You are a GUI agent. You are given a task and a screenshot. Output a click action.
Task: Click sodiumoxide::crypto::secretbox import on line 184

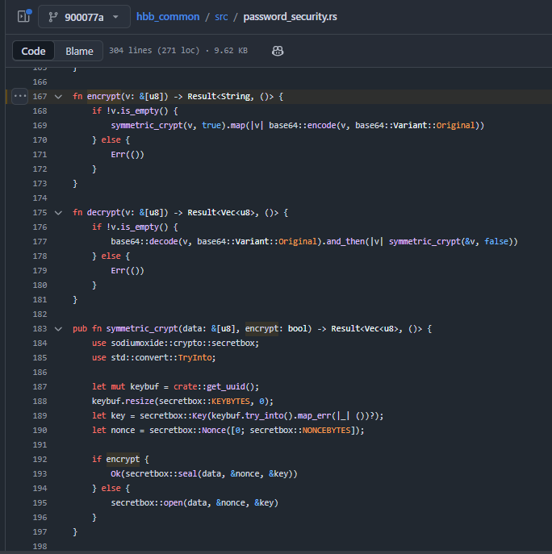(185, 343)
